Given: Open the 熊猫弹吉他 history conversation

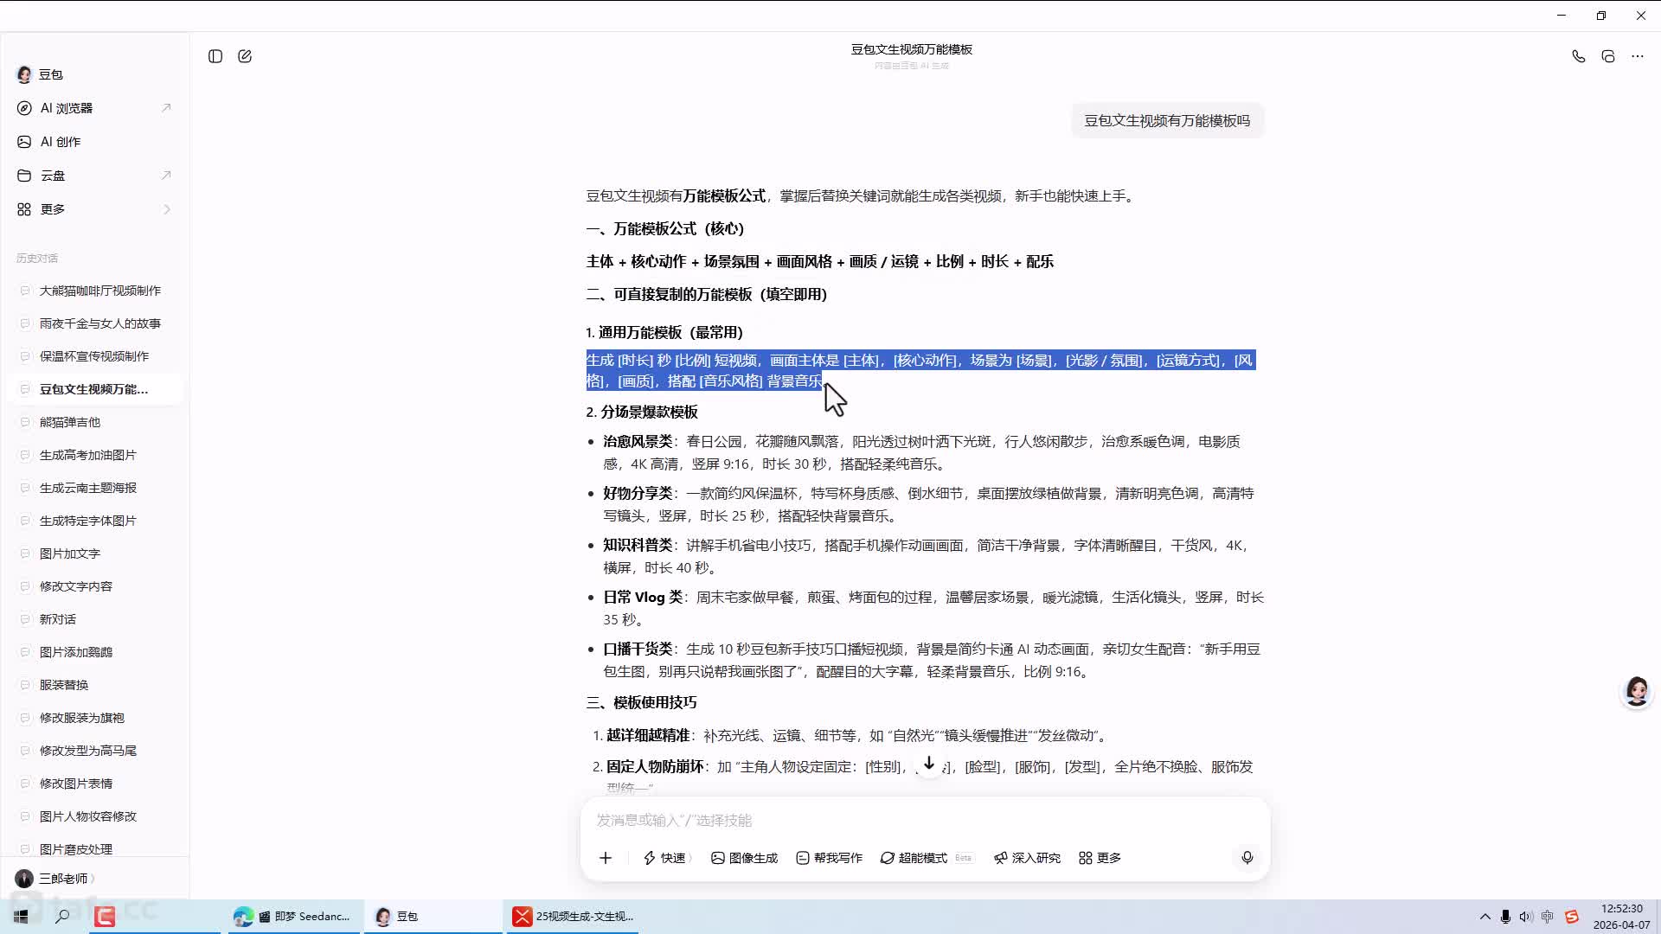Looking at the screenshot, I should 70,422.
